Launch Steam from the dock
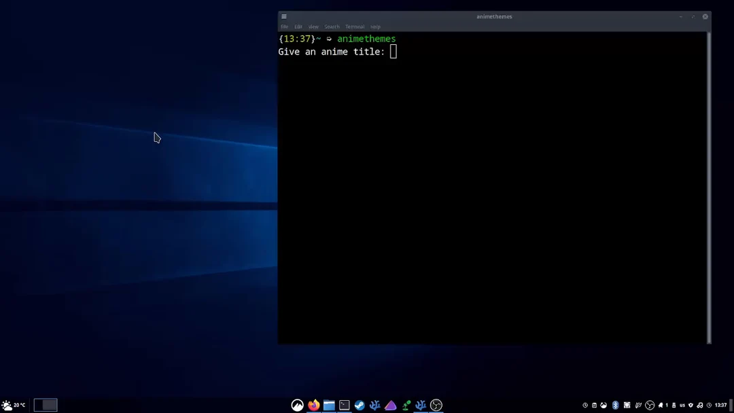 click(360, 405)
